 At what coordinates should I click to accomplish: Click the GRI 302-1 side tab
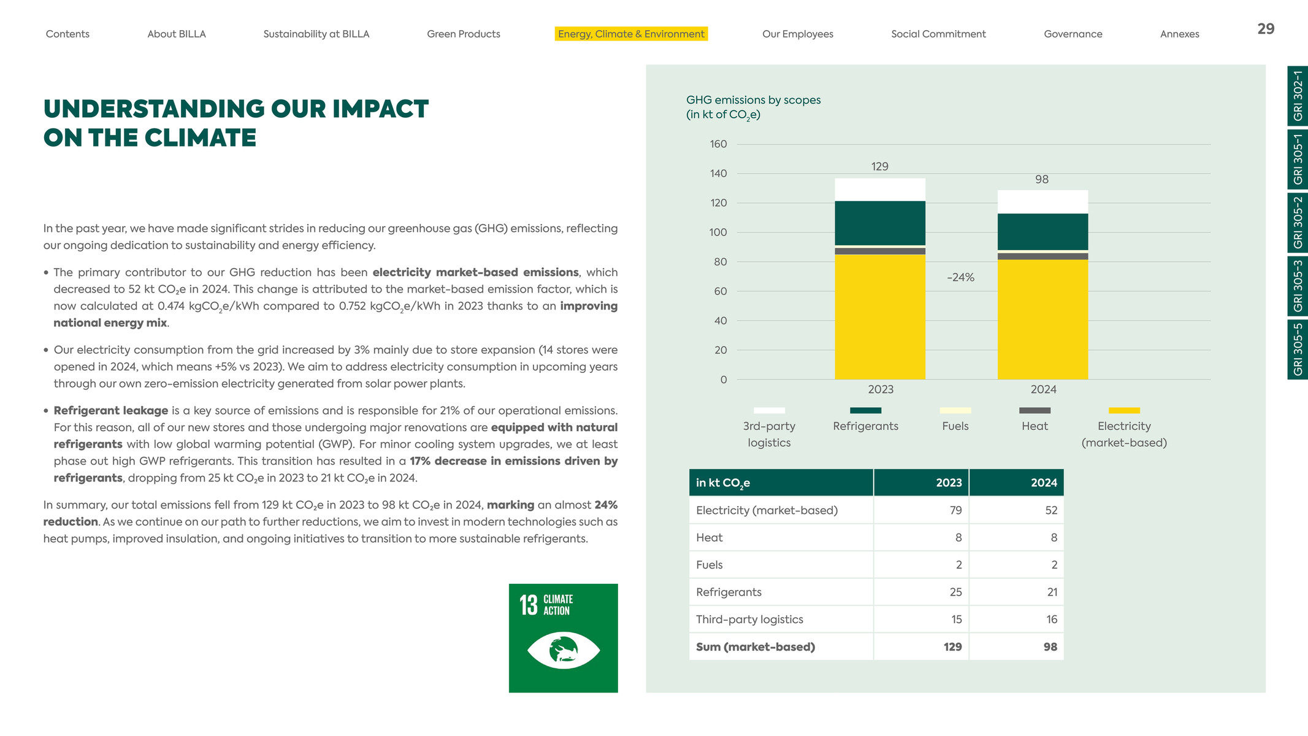[x=1298, y=96]
